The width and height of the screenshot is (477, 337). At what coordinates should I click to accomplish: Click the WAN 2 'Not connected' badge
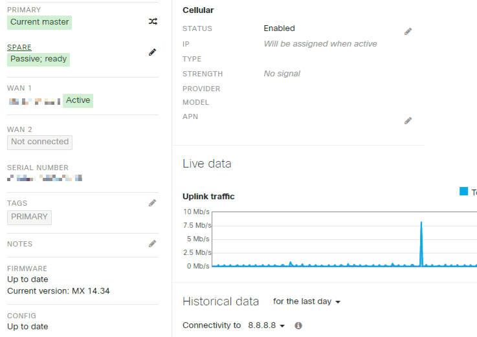pos(39,142)
